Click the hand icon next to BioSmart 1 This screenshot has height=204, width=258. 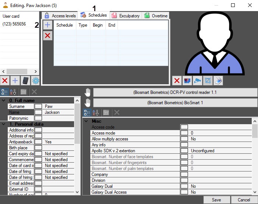tap(88, 103)
